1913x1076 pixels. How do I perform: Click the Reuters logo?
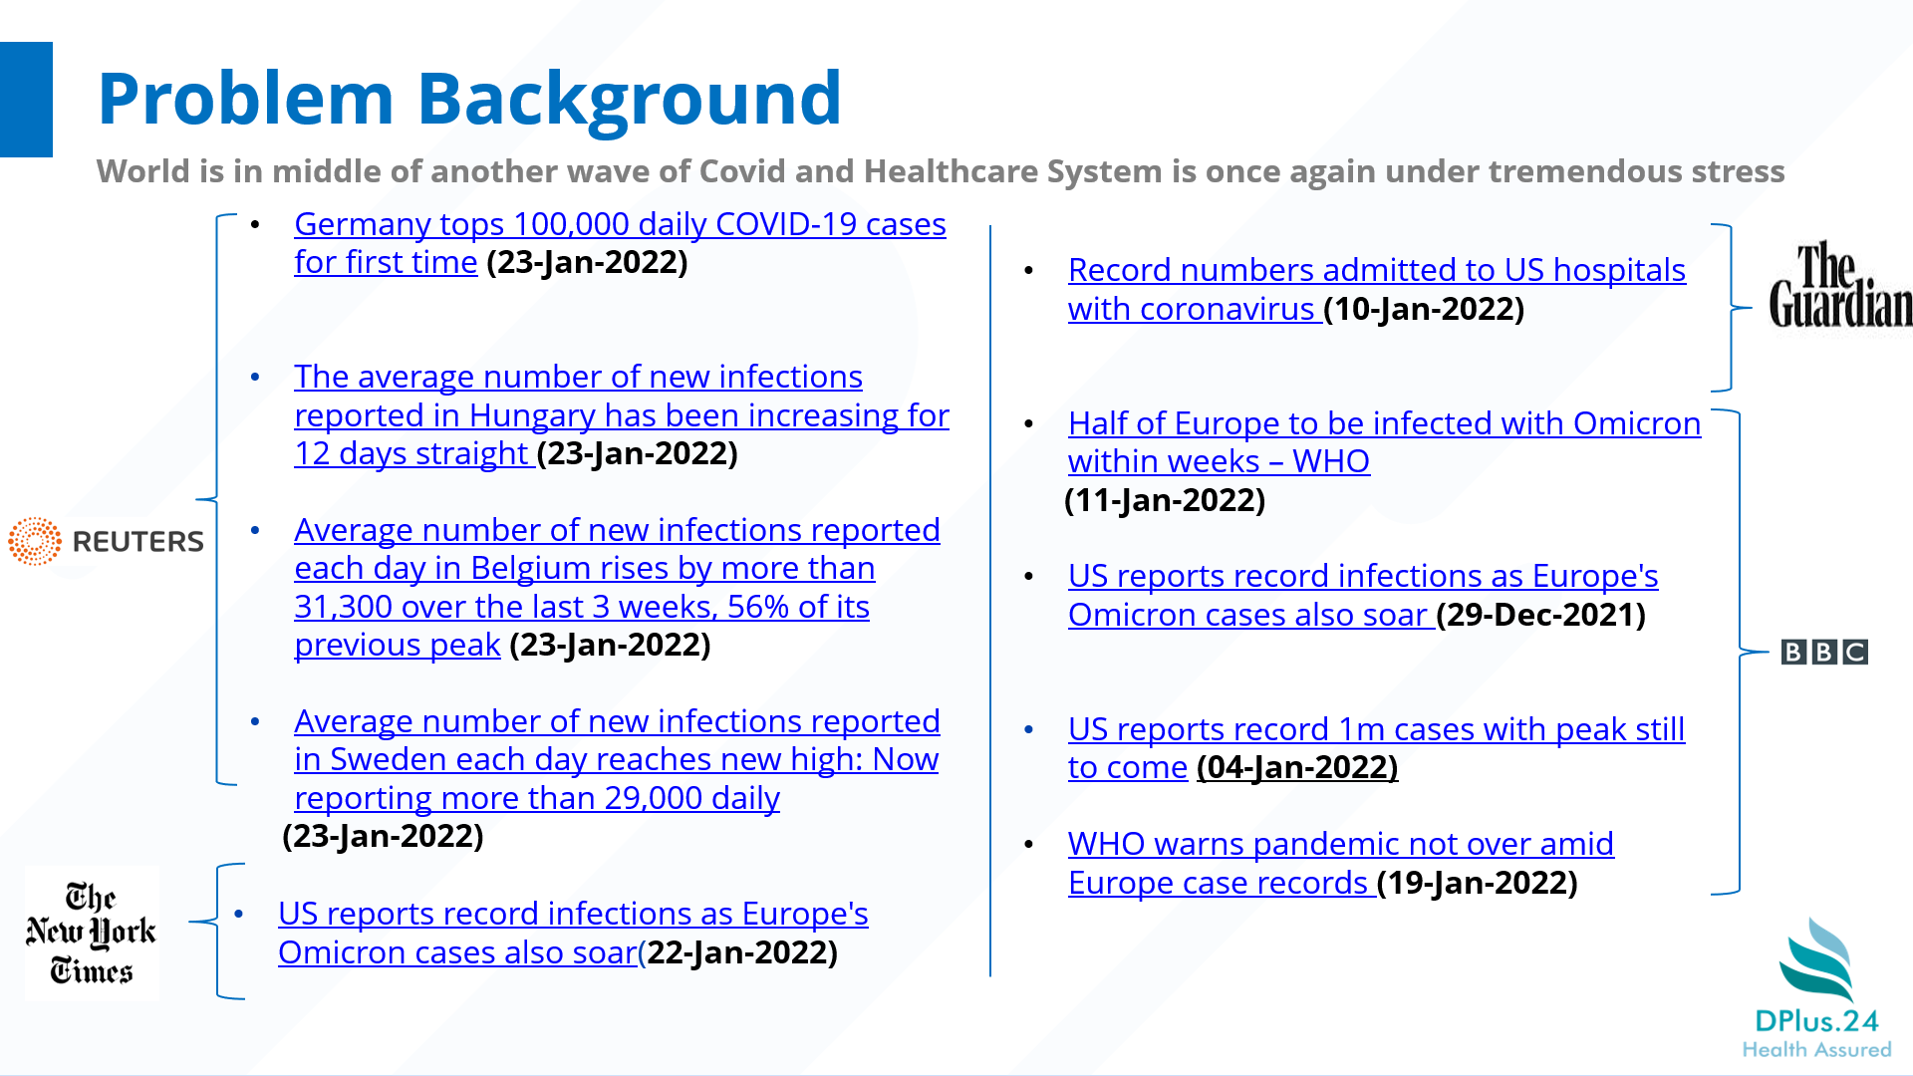106,541
